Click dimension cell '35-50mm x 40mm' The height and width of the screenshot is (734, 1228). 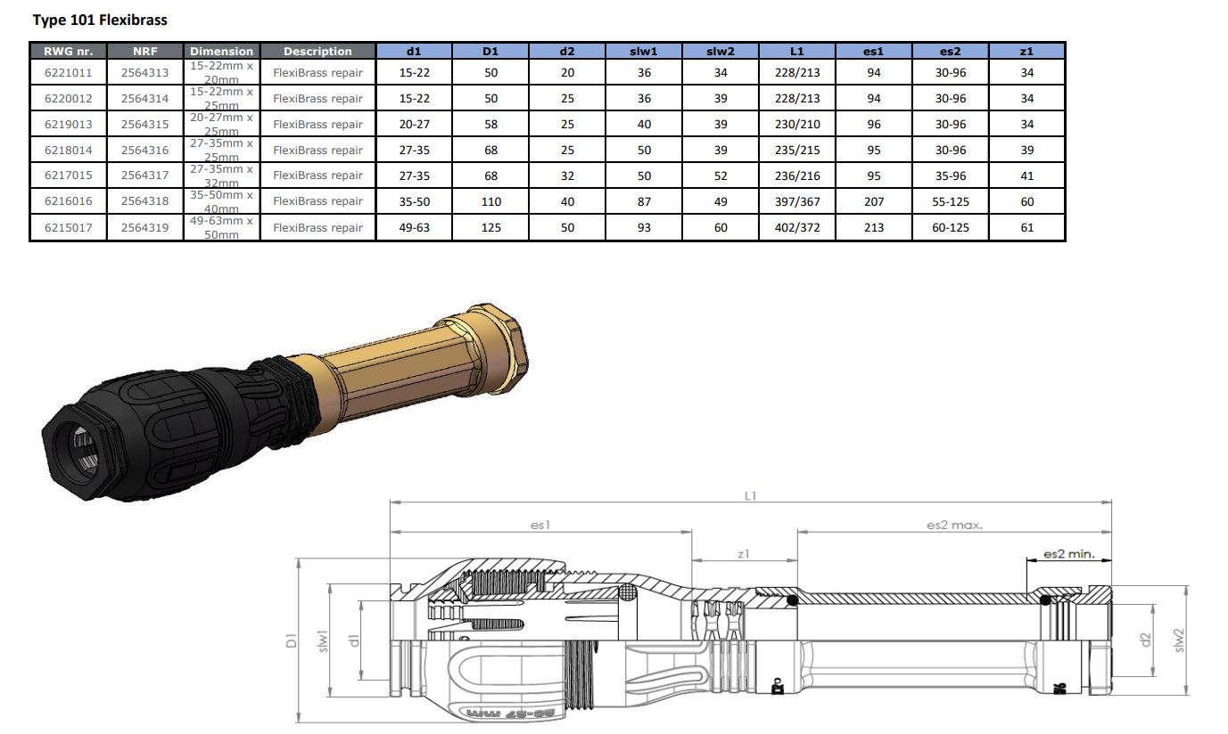click(x=221, y=201)
